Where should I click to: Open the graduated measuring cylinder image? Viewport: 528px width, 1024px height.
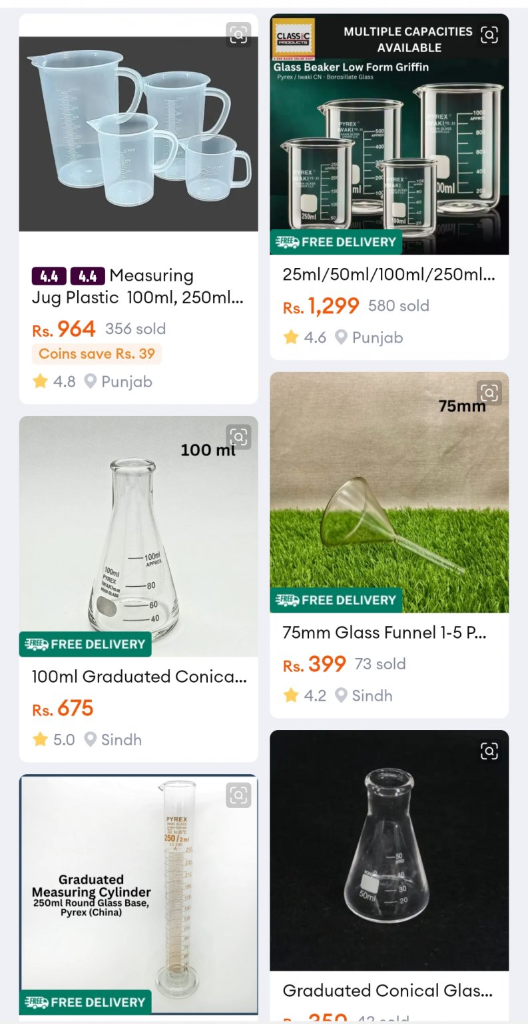[138, 893]
